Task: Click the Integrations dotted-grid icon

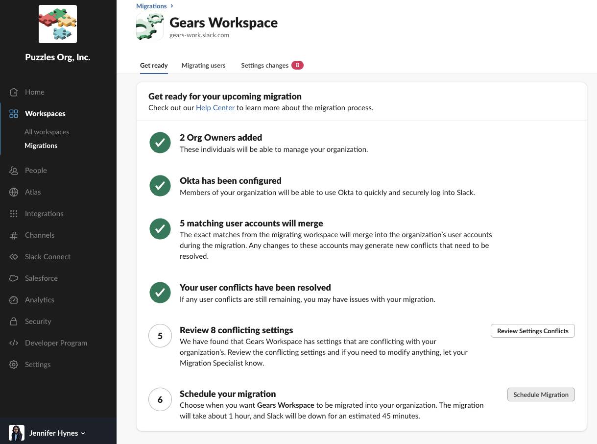Action: (x=14, y=214)
